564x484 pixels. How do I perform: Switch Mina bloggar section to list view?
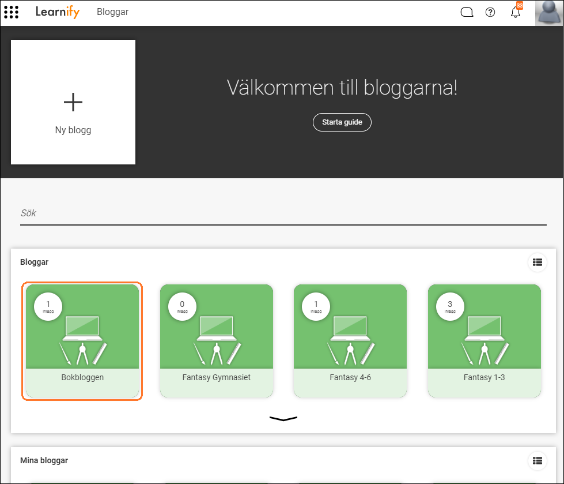click(x=537, y=460)
